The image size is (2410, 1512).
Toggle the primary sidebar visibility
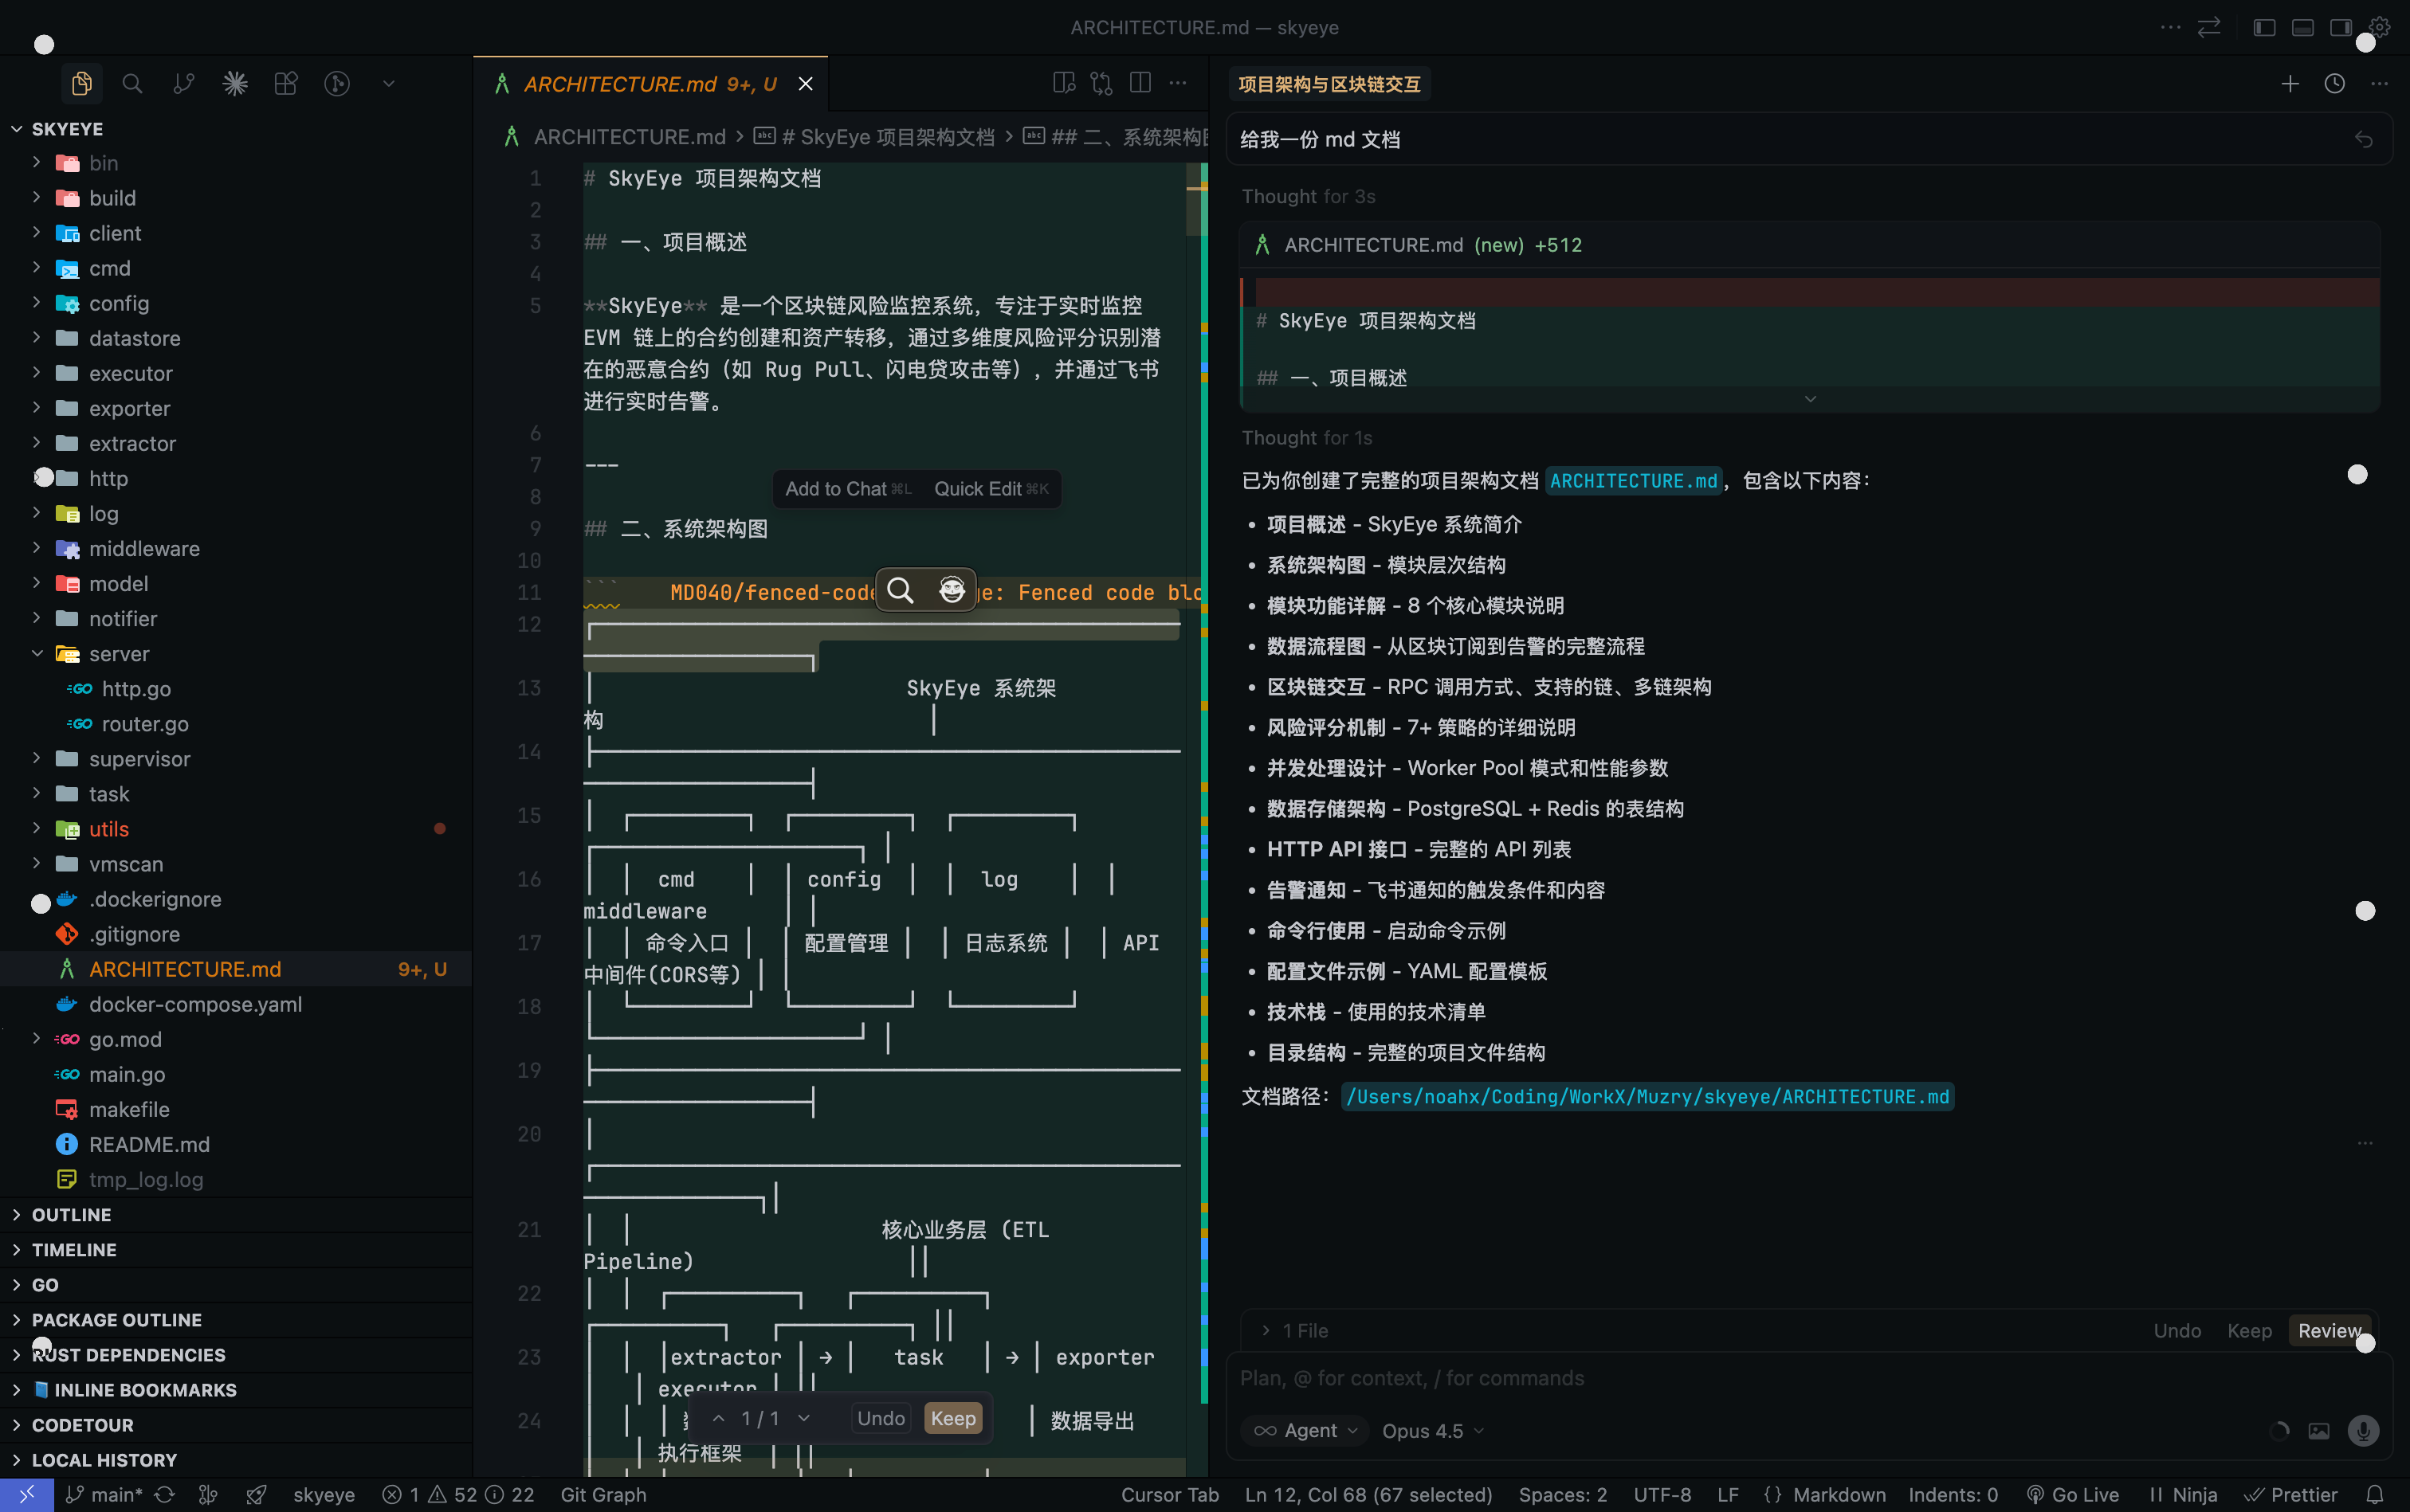[2264, 27]
